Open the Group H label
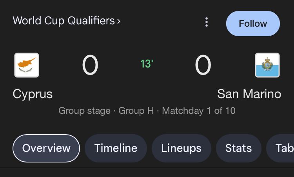294x177 pixels. (136, 111)
